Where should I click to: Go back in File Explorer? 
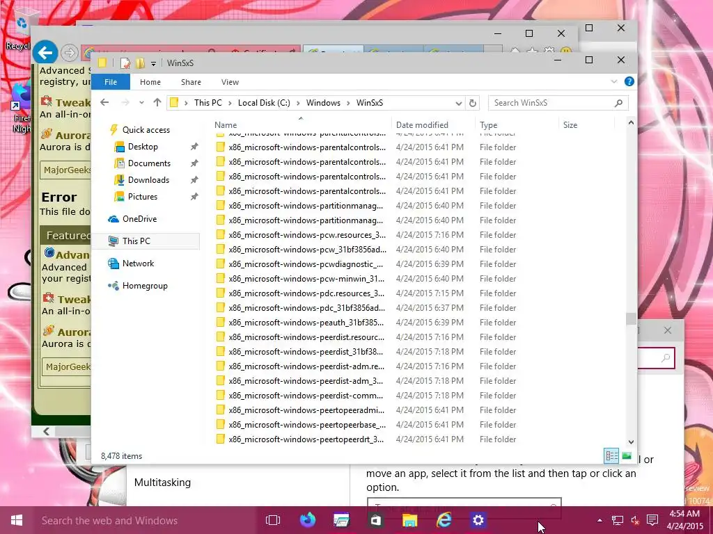[104, 103]
